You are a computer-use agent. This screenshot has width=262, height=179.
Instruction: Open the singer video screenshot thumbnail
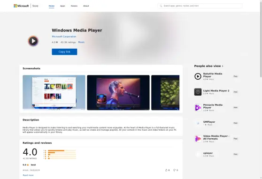tap(118, 93)
